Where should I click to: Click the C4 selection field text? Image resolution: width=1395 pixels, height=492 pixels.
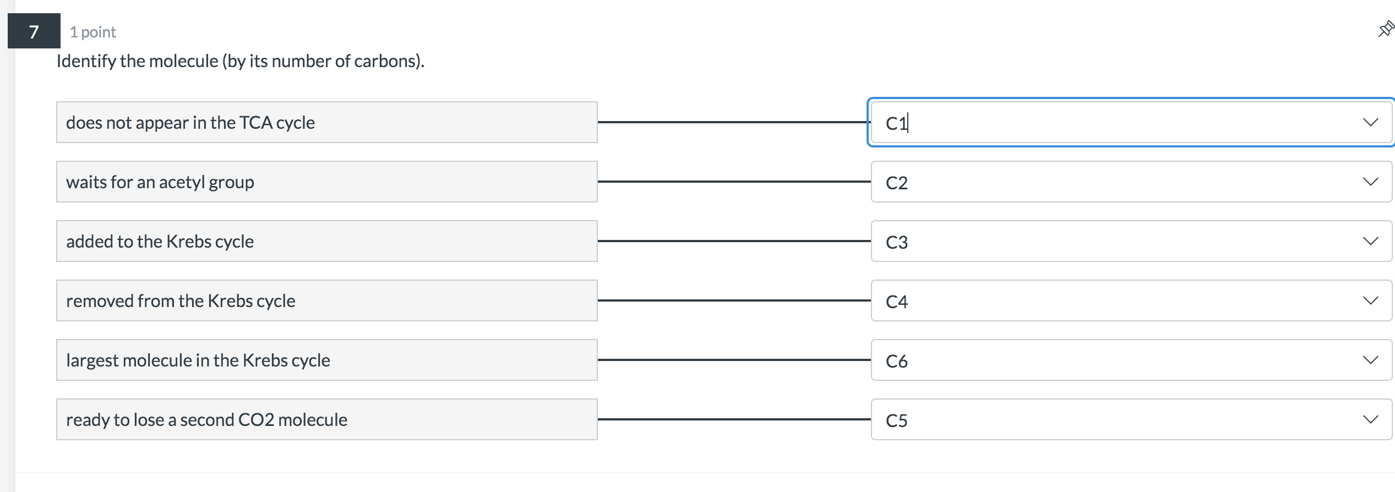click(896, 302)
